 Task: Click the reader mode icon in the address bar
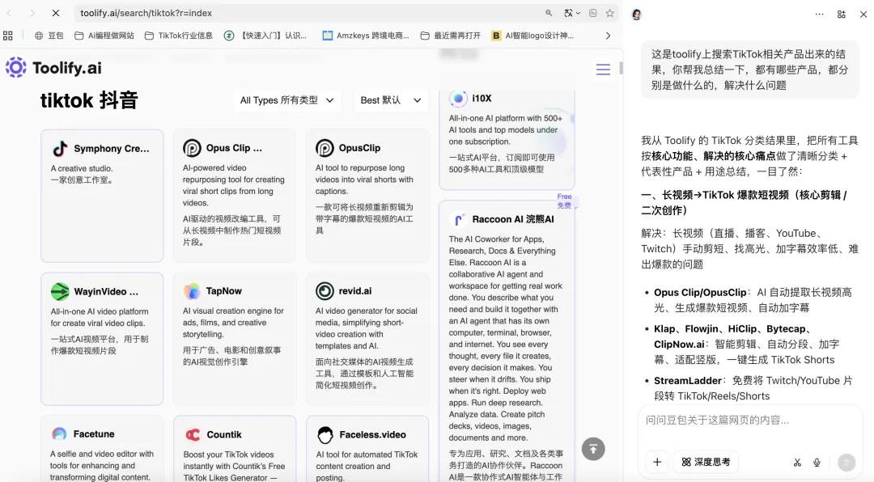pyautogui.click(x=593, y=13)
